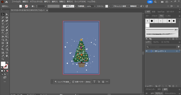Select the Width tool
Screen dimensions: 181x95
3,37
